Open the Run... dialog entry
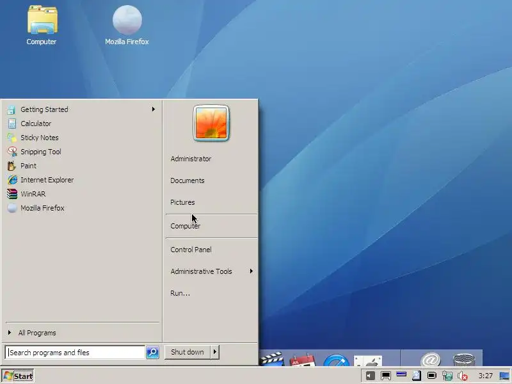This screenshot has height=384, width=512. pos(180,293)
